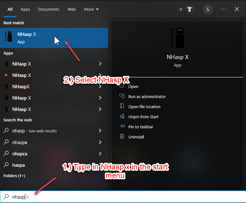Select the NHaspX app result
246x203 pixels.
(54, 87)
